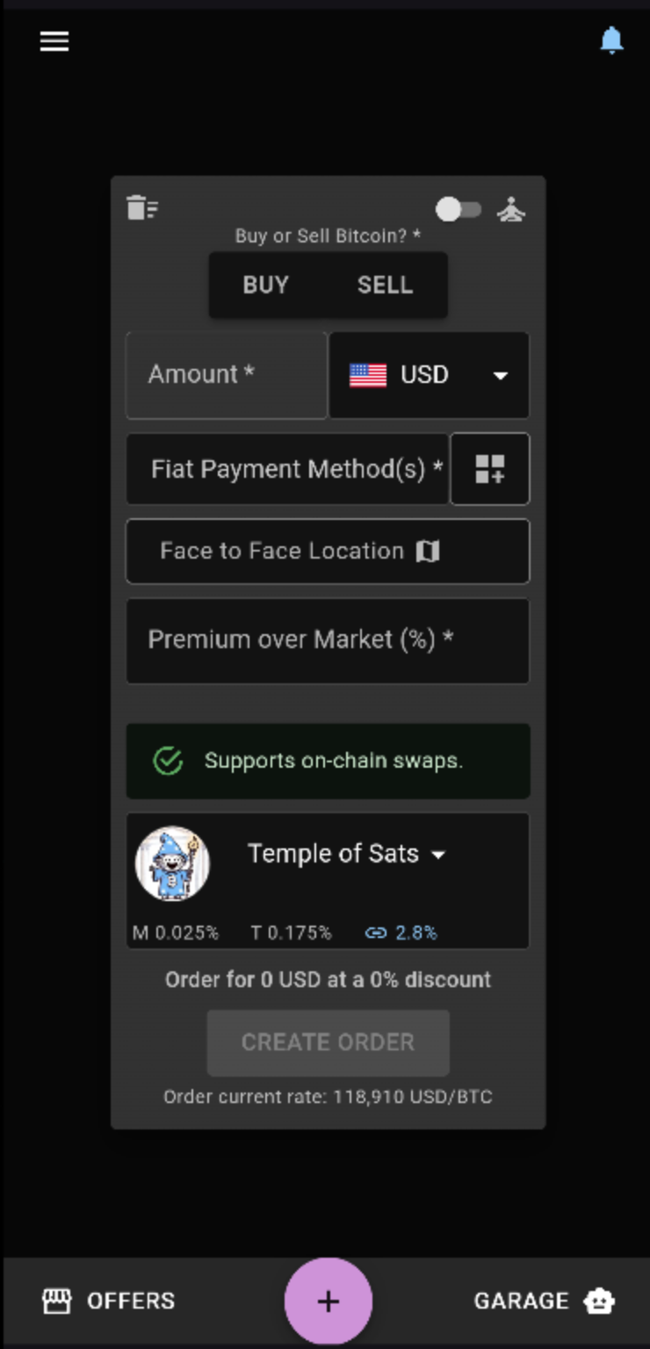Image resolution: width=650 pixels, height=1349 pixels.
Task: Select BUY for Bitcoin order
Action: [x=265, y=285]
